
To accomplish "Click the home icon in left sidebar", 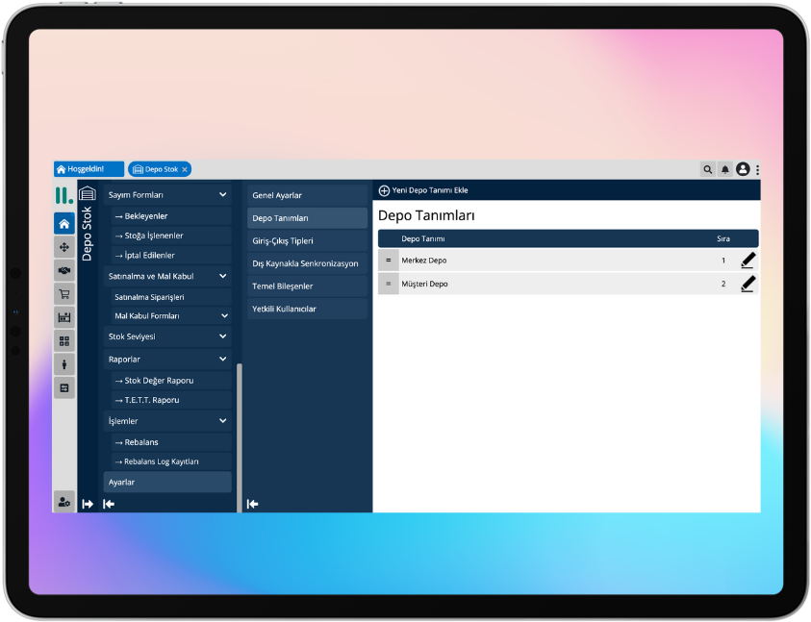I will pos(63,224).
